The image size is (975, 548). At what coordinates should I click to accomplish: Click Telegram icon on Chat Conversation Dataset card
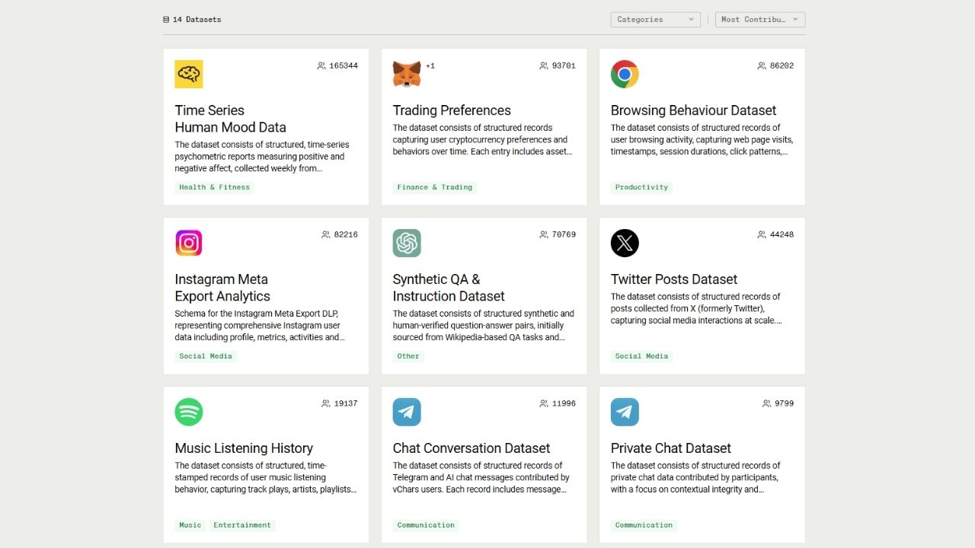407,412
